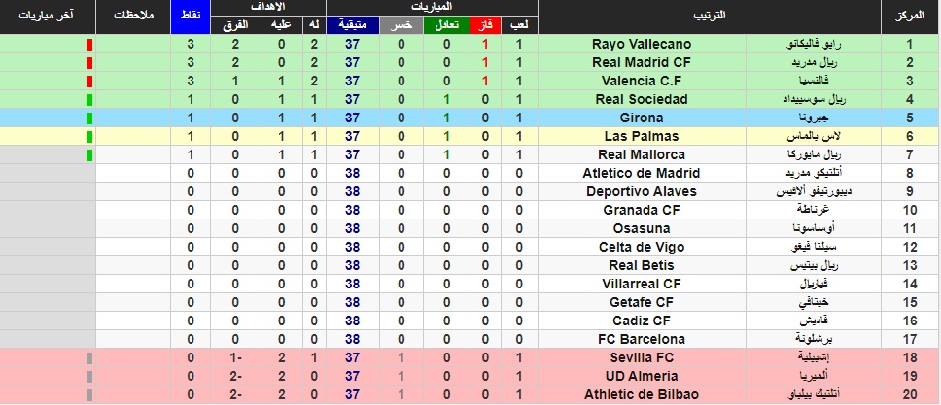Select the متبقية remaining matches header
Screen dimensions: 941x405
(x=352, y=25)
